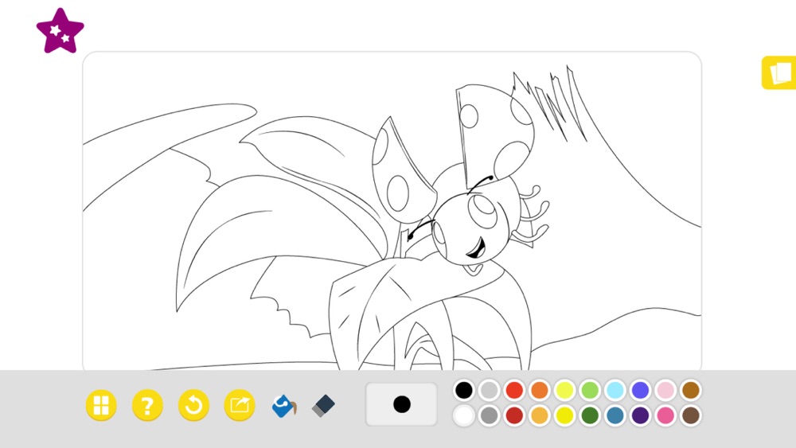Pick the light yellow color swatch
Image resolution: width=796 pixels, height=448 pixels.
564,390
